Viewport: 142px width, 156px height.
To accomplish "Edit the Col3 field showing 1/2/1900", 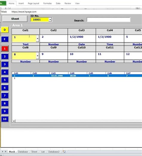I will (x=82, y=38).
